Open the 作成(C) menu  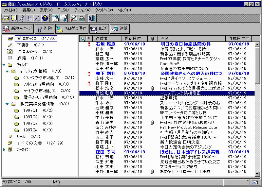(x=64, y=10)
